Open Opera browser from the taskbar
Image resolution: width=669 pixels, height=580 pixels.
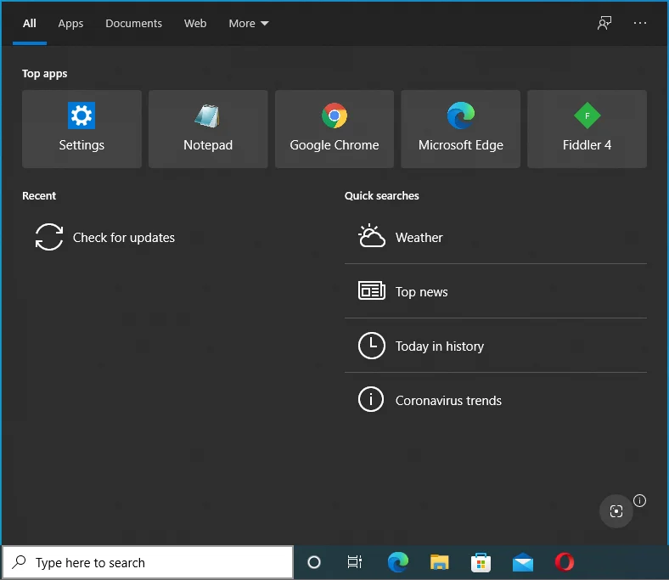565,562
